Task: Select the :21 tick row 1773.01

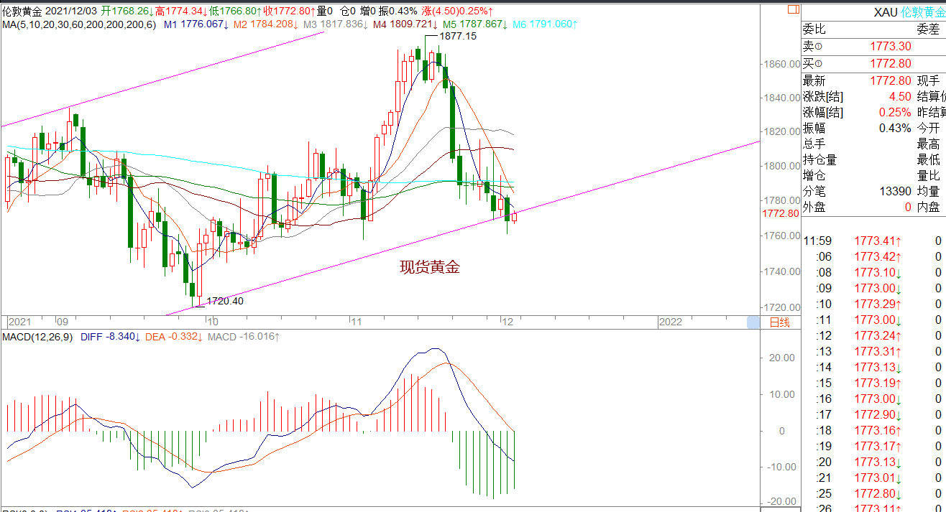Action: (x=874, y=478)
